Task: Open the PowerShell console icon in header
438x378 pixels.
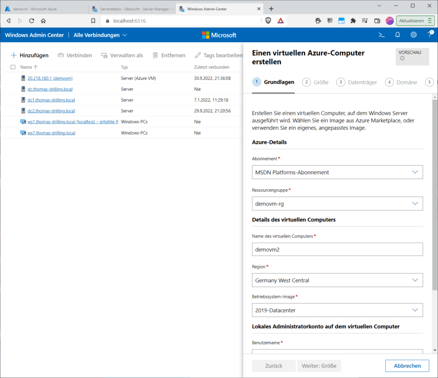Action: tap(381, 35)
